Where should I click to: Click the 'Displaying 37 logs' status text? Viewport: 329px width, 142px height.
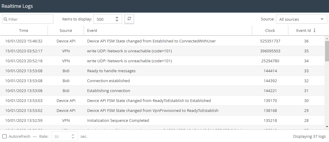[309, 137]
